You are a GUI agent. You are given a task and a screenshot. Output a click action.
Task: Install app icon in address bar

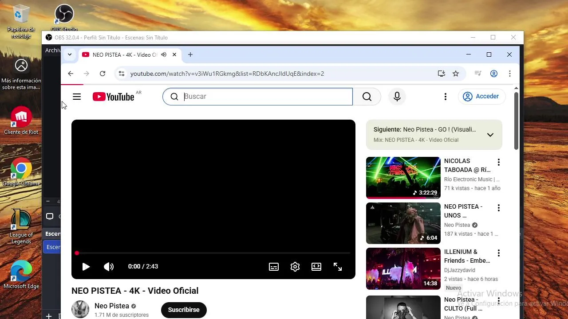(x=441, y=74)
